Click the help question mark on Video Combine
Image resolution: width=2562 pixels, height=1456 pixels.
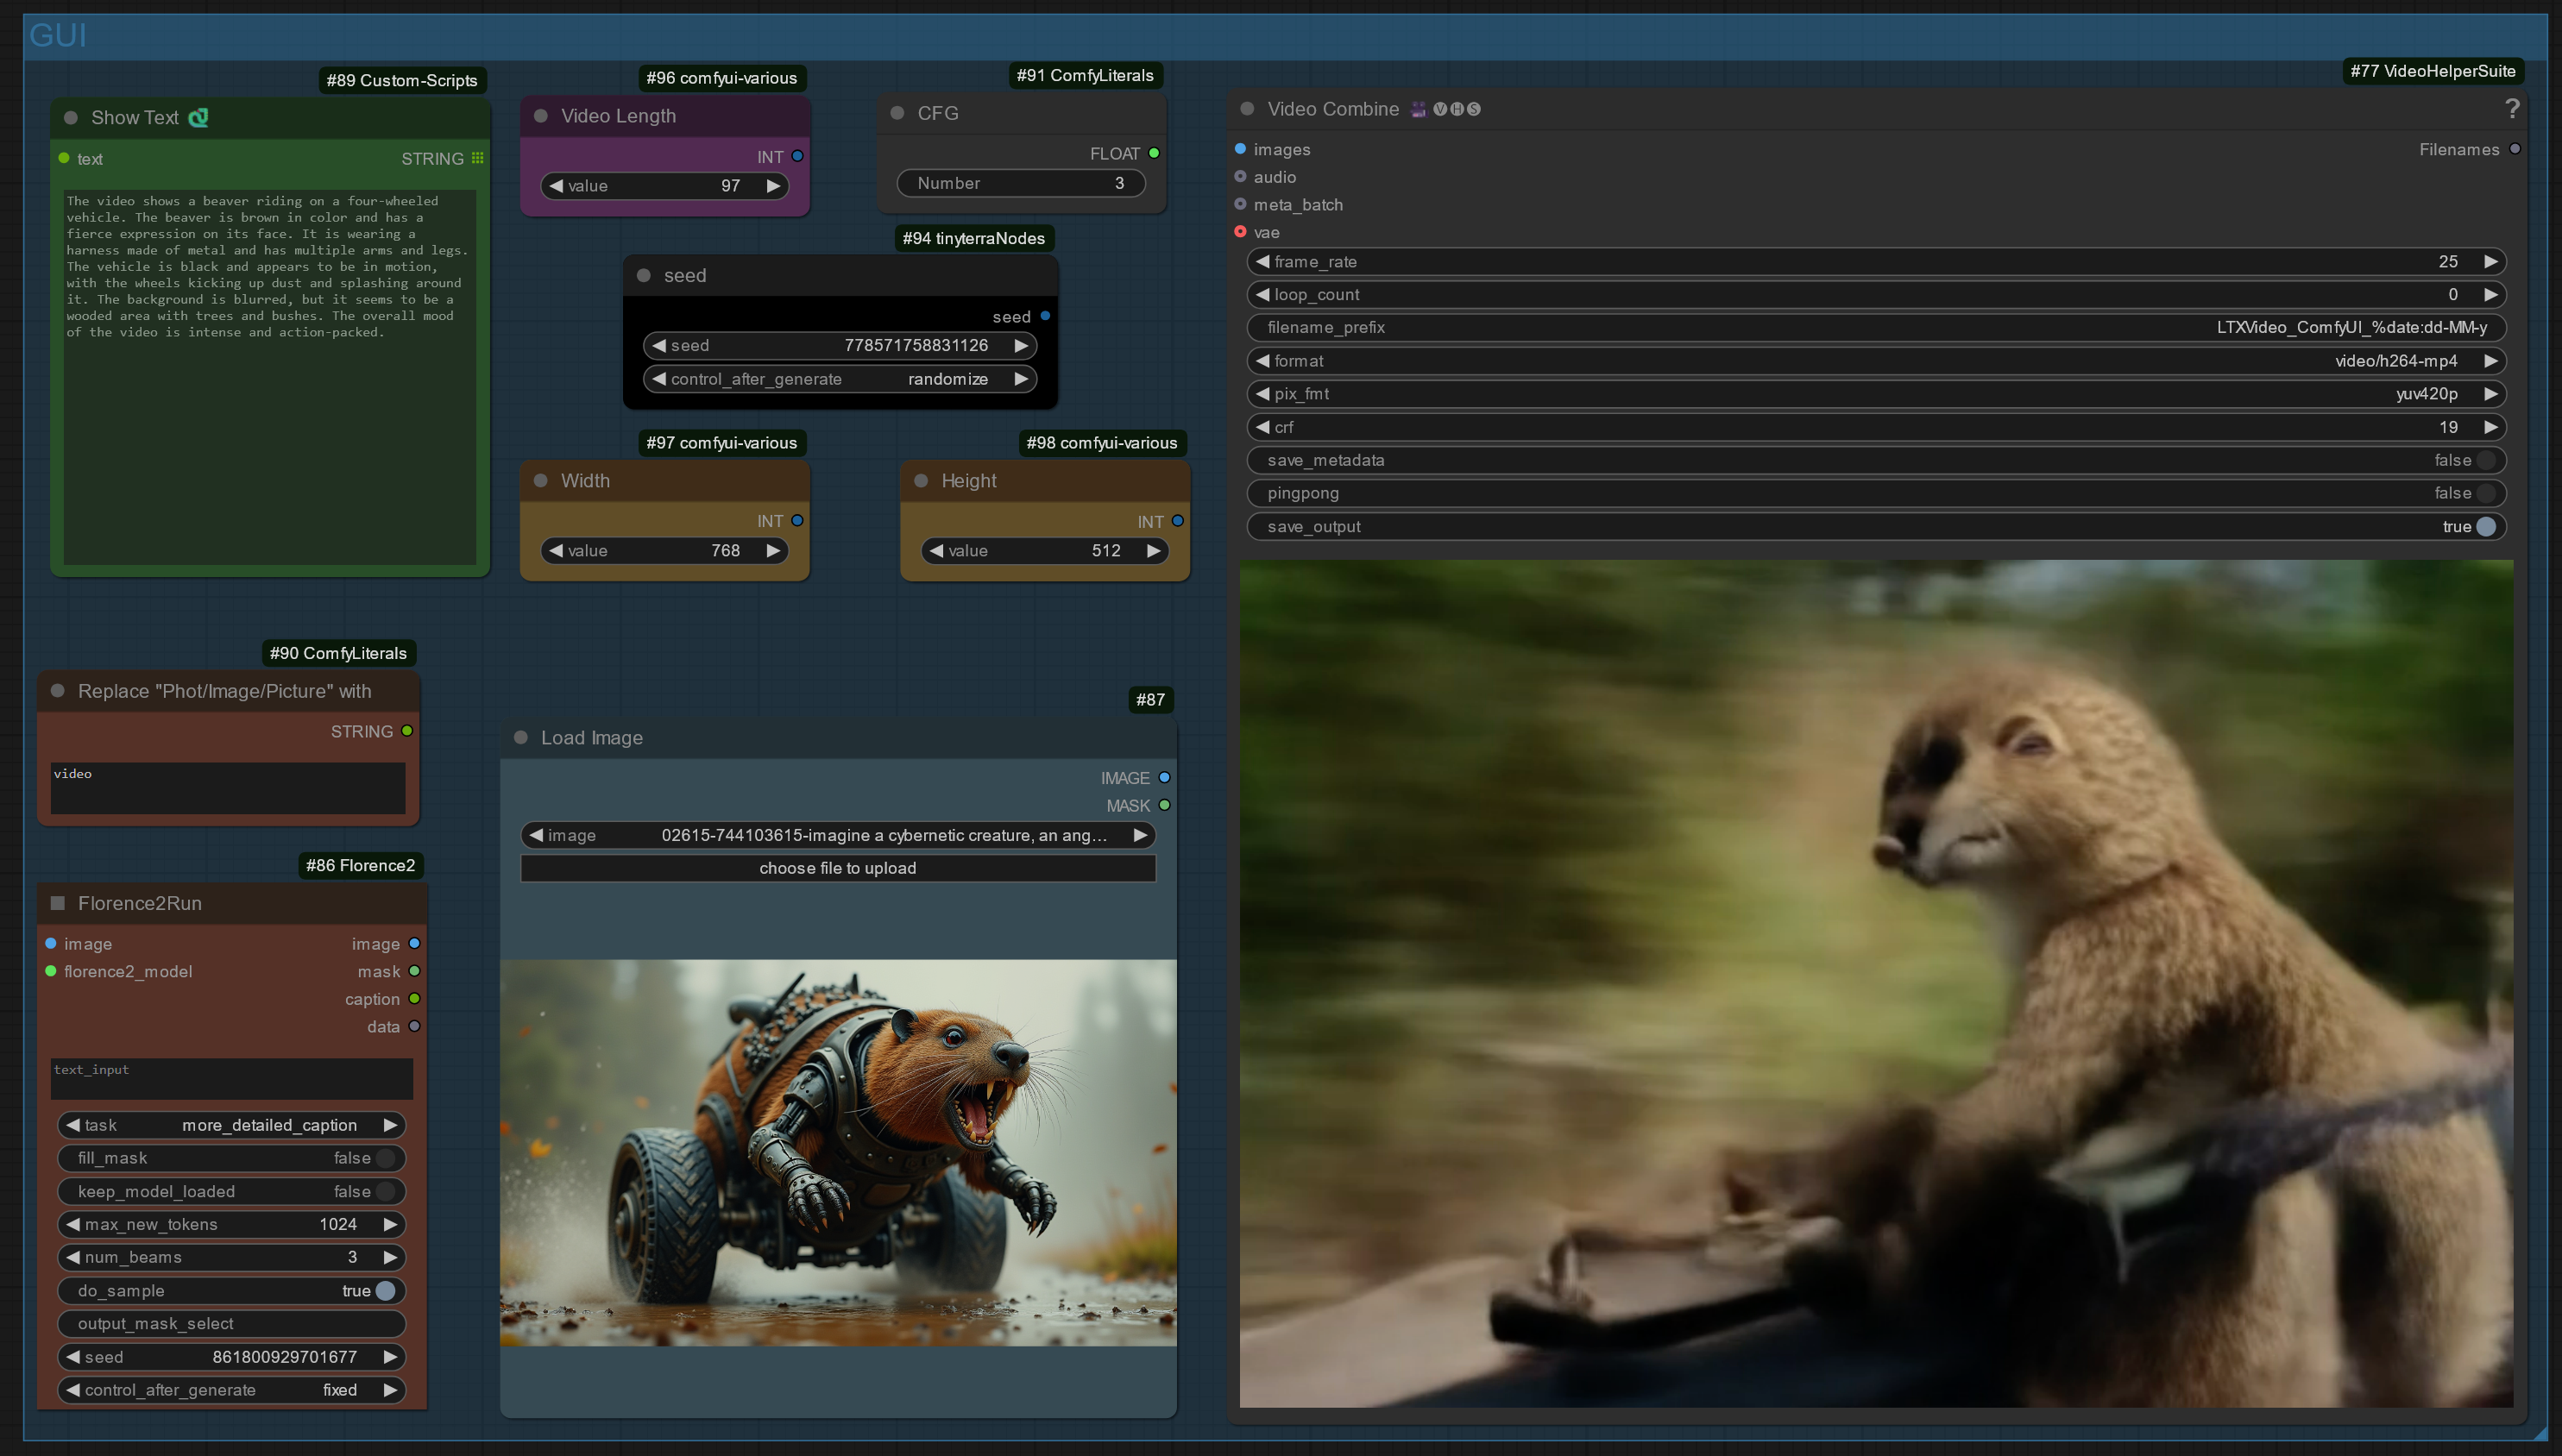click(2511, 108)
